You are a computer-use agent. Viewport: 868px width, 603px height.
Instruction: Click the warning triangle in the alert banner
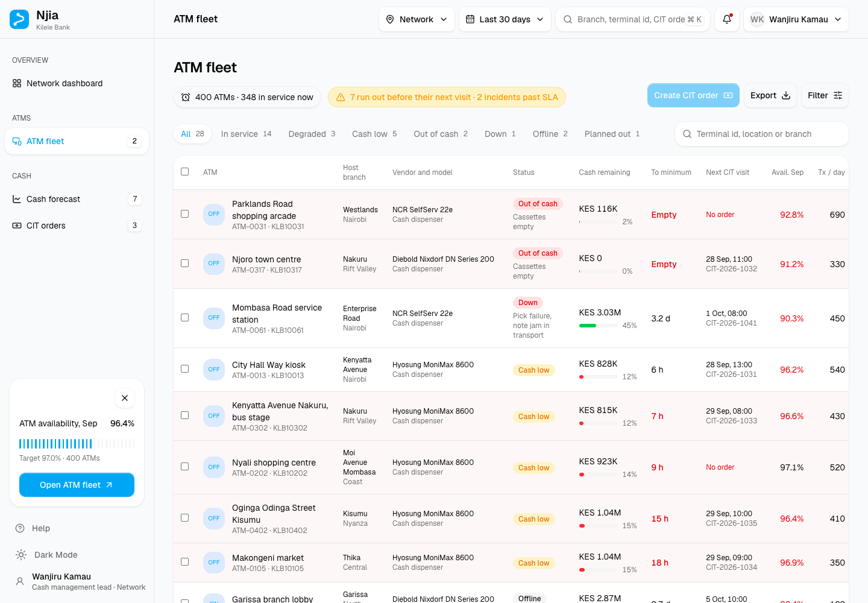tap(341, 97)
